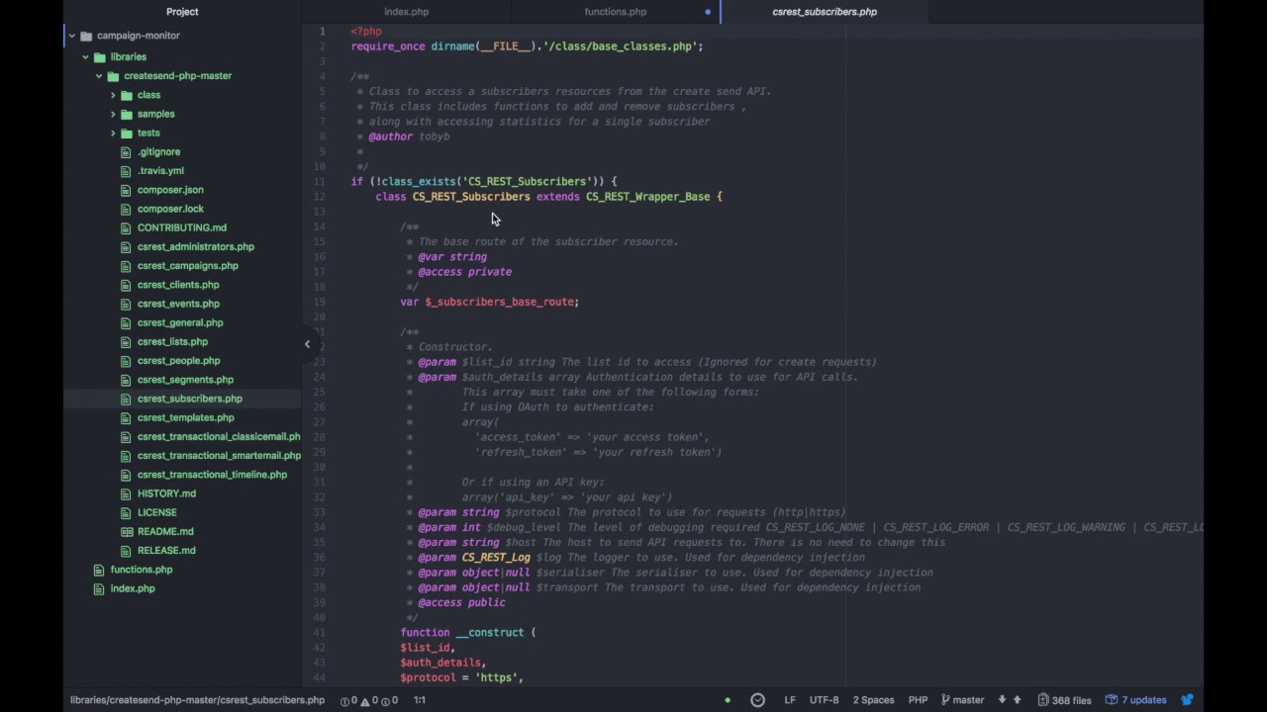Switch to the functions.php tab
This screenshot has height=712, width=1267.
point(615,12)
